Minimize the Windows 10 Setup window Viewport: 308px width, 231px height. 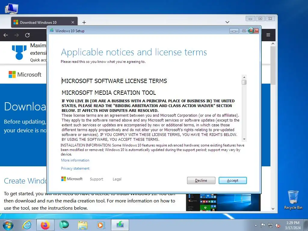234,31
